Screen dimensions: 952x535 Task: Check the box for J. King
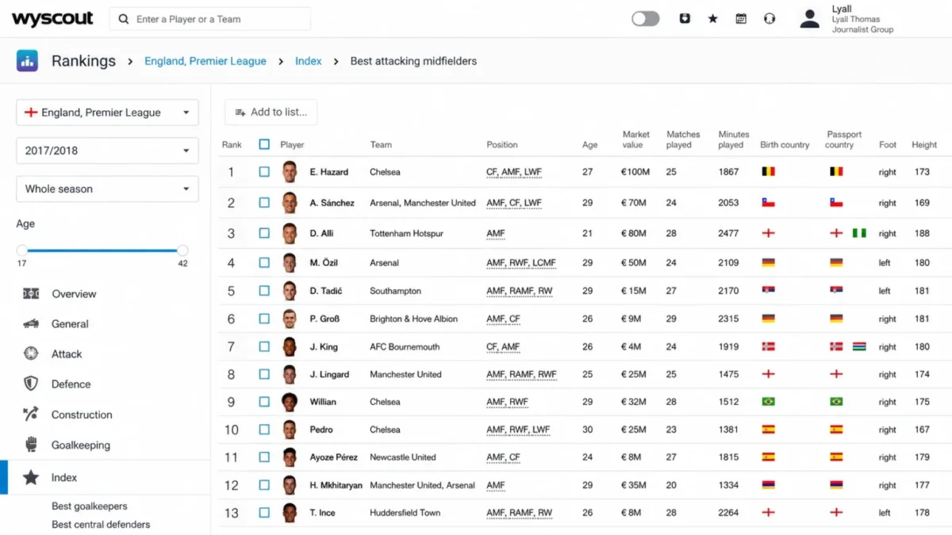click(x=264, y=346)
